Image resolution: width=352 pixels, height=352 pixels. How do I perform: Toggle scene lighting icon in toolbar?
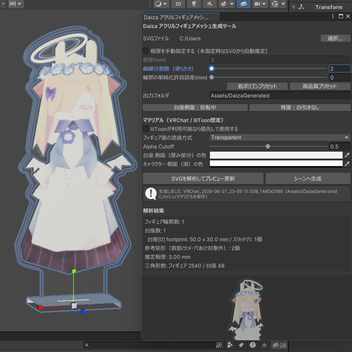[194, 4]
